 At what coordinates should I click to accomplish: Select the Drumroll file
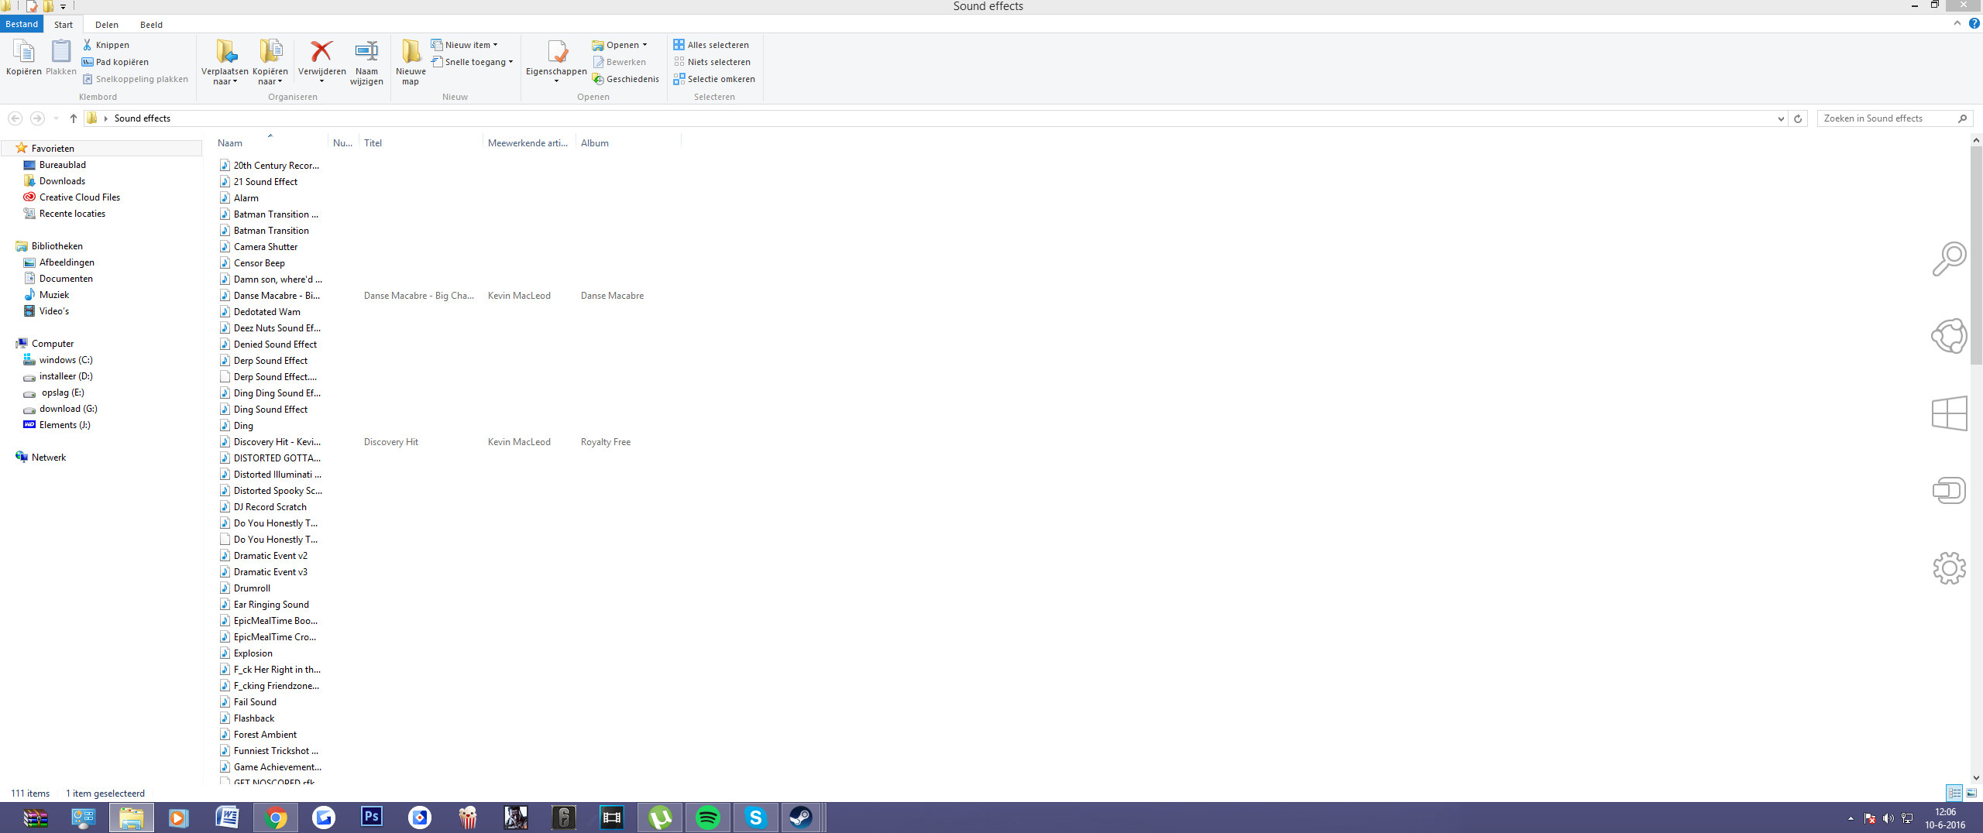click(x=252, y=588)
